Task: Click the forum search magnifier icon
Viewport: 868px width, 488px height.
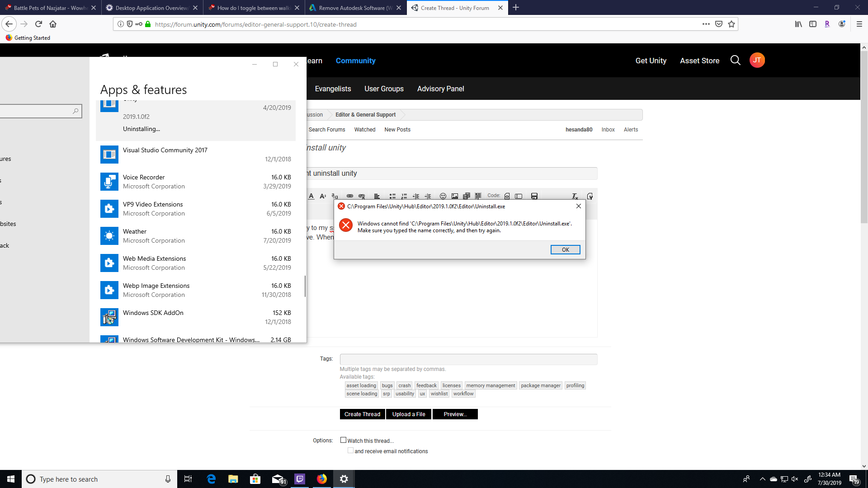Action: 735,61
